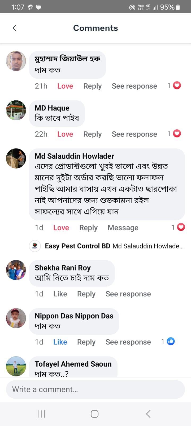The image size is (191, 426).
Task: Open the heart reaction on Md Salauddin Howlader's comment
Action: click(181, 227)
